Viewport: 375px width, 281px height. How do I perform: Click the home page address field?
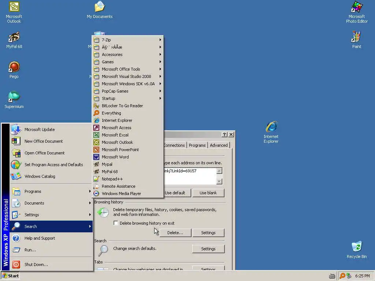(x=190, y=176)
